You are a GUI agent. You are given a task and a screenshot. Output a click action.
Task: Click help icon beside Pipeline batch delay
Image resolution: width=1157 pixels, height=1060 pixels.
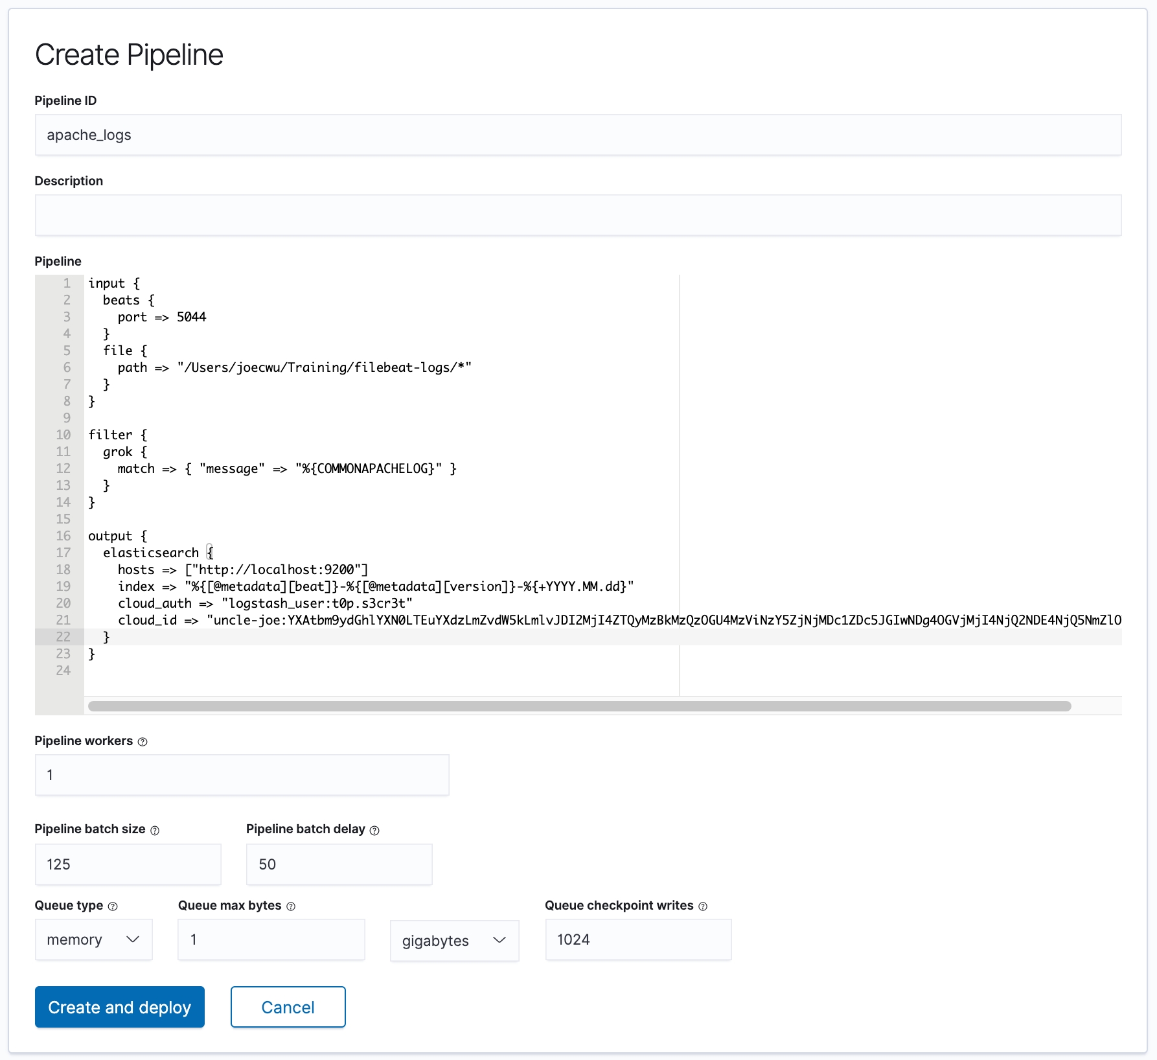tap(374, 830)
